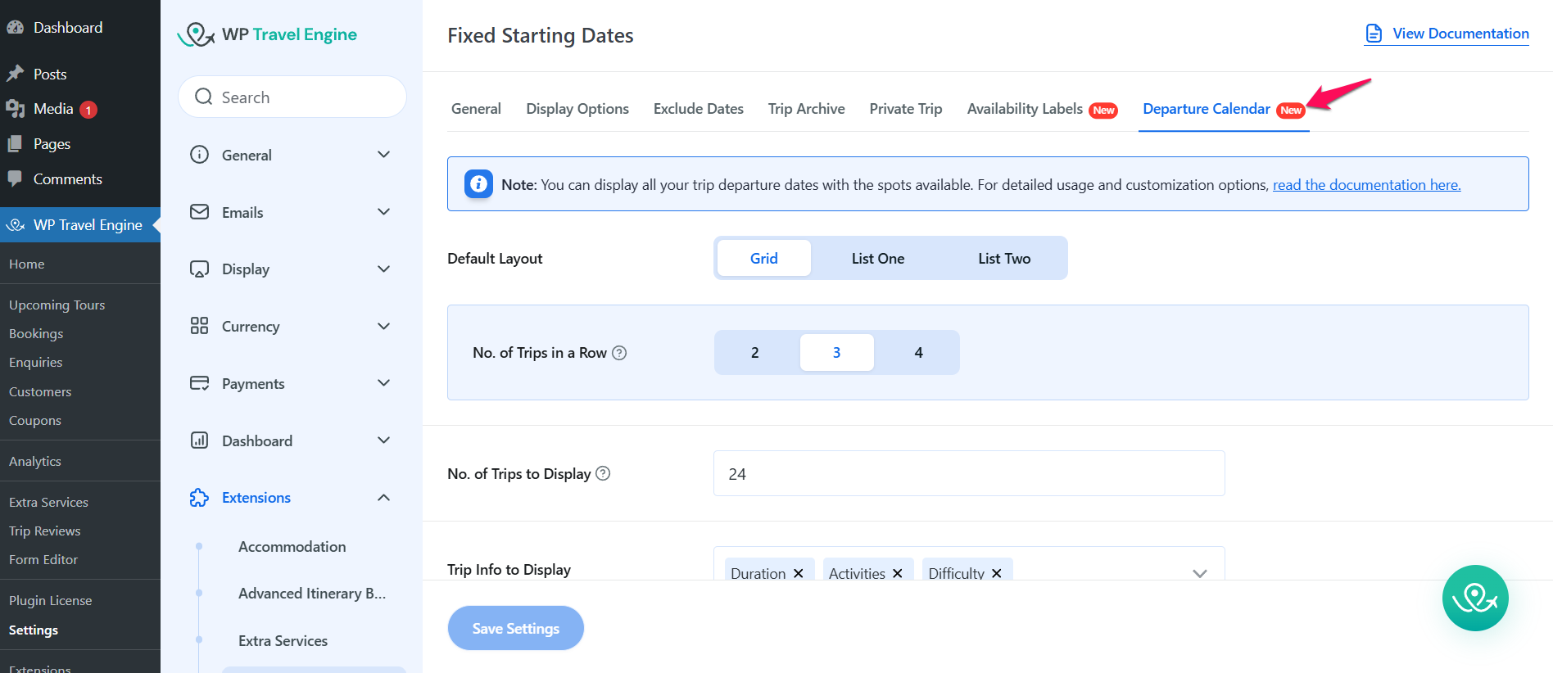This screenshot has width=1553, height=673.
Task: Click the floating WP Travel Engine help button
Action: (x=1474, y=598)
